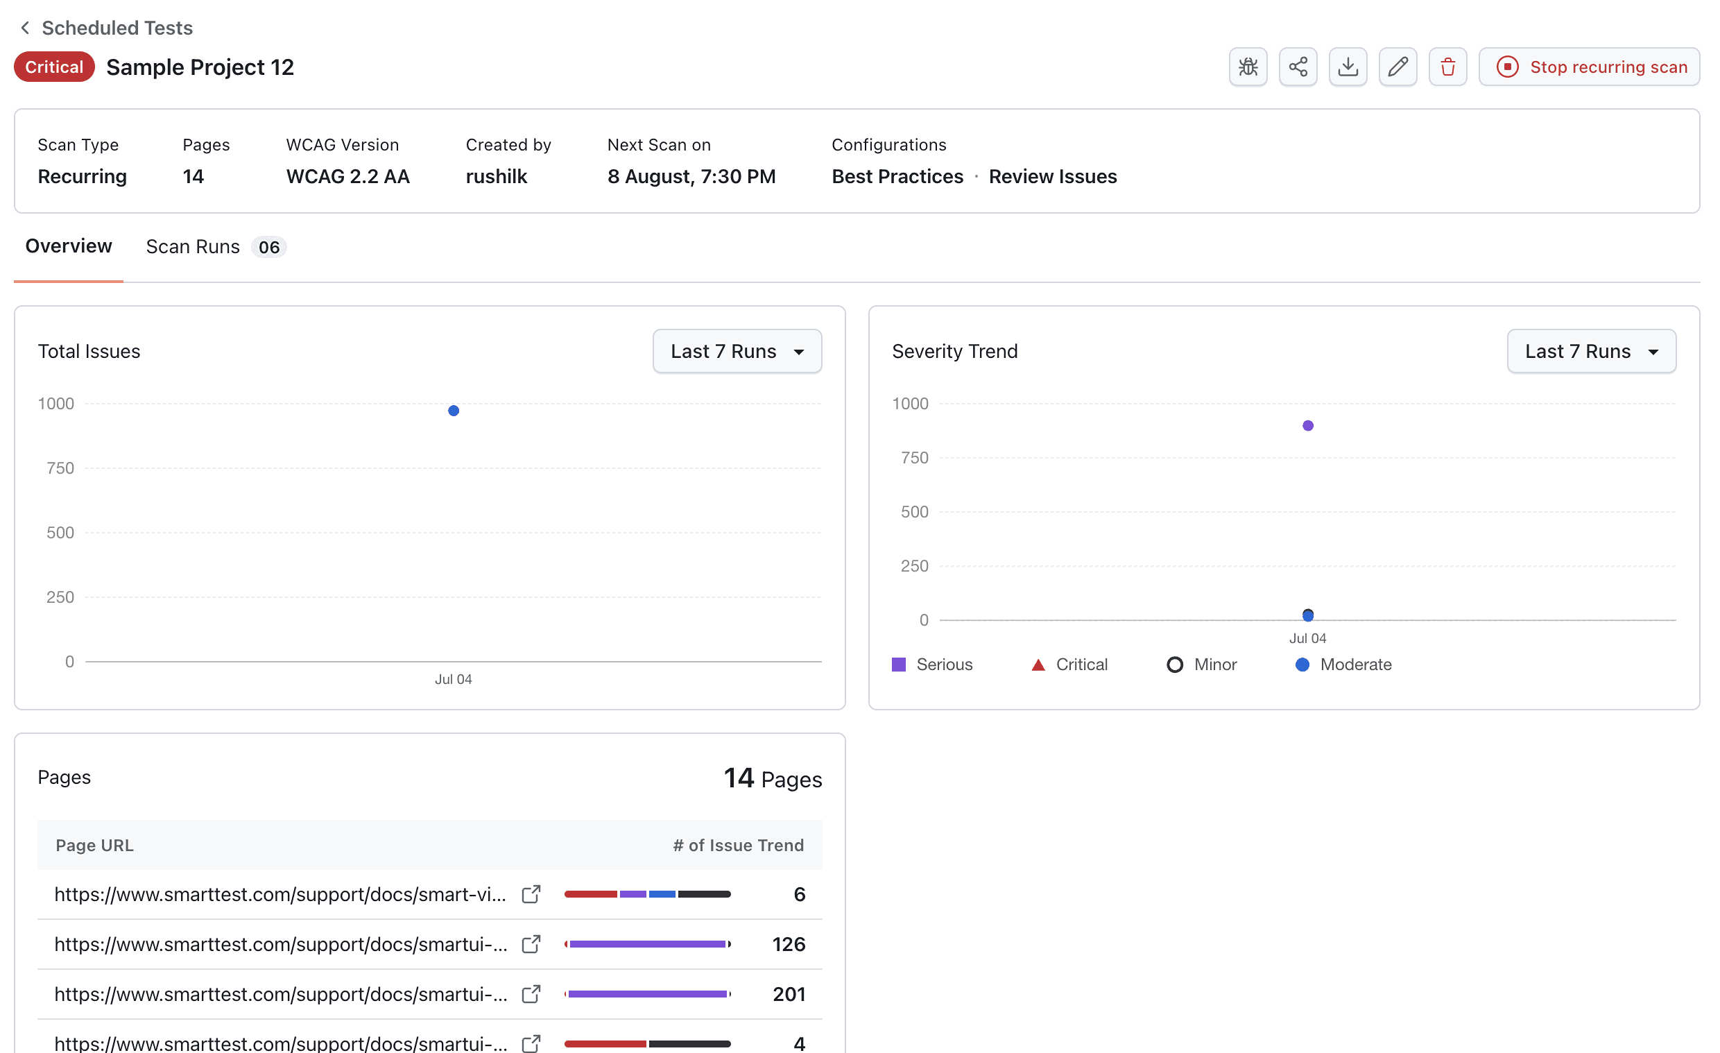Screen dimensions: 1720x1053
Task: Open Total Issues Last 7 Runs dropdown
Action: (737, 351)
